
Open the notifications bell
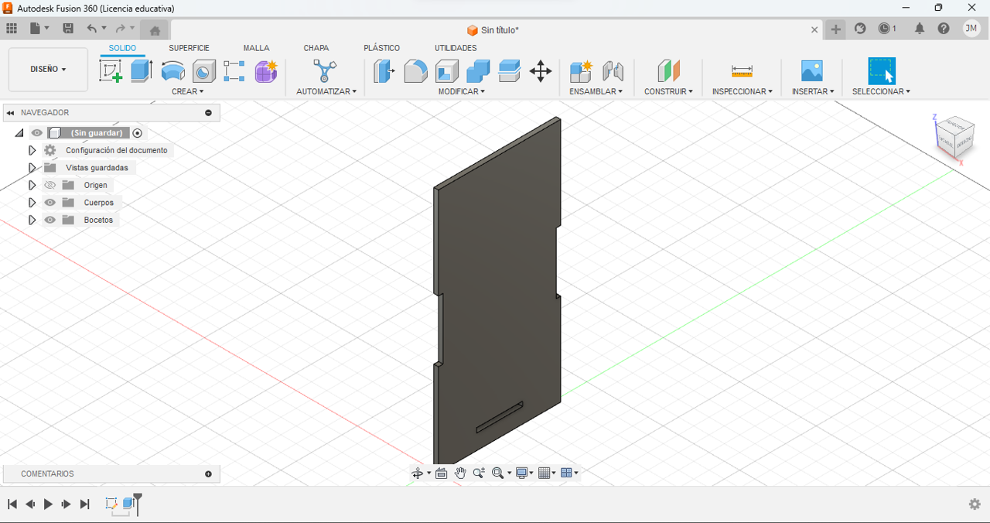(x=920, y=29)
